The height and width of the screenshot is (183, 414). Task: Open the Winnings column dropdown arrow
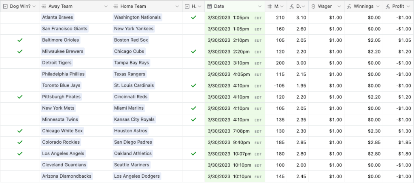point(377,6)
